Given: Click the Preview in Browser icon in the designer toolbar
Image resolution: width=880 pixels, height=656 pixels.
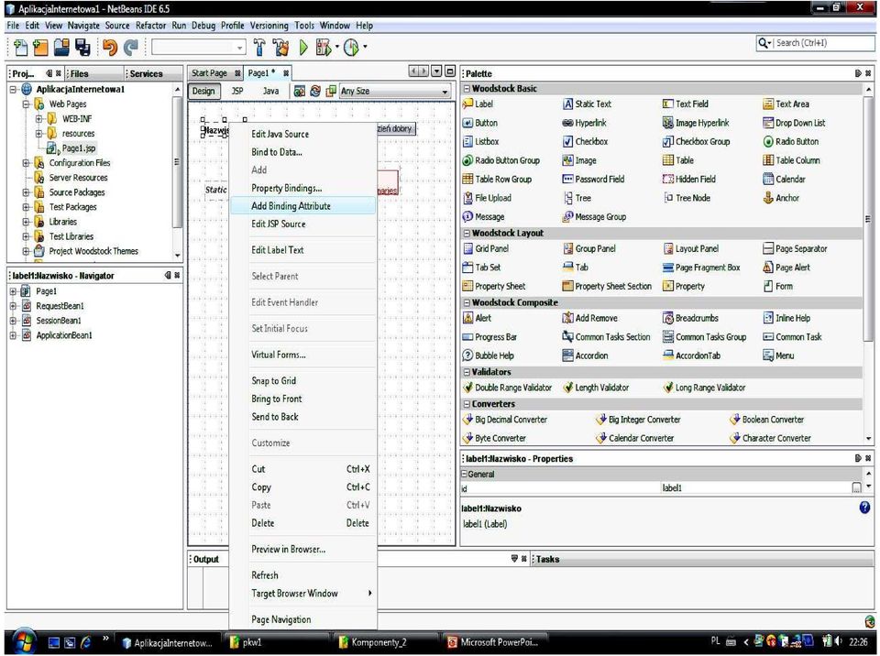Looking at the screenshot, I should click(300, 91).
